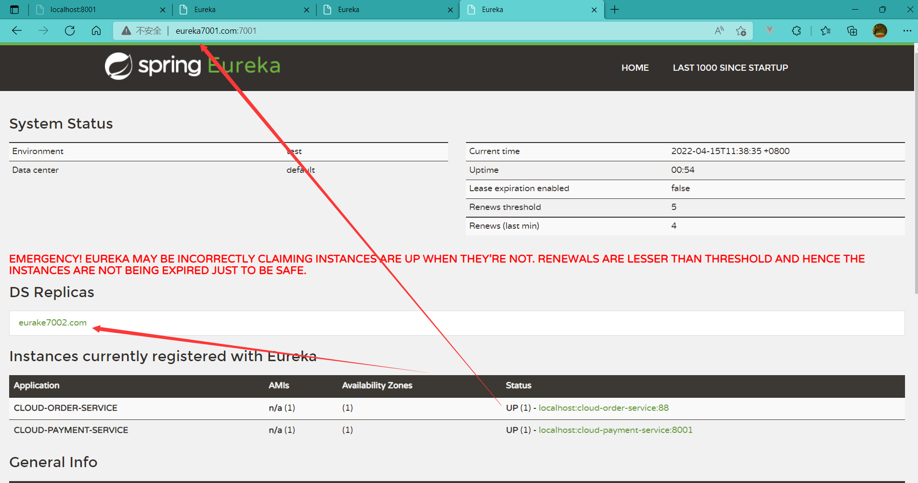Screen dimensions: 918x483
Task: Open the tab actions menu icon
Action: [x=14, y=10]
